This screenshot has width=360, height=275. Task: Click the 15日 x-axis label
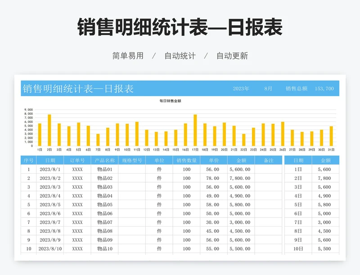(x=175, y=150)
